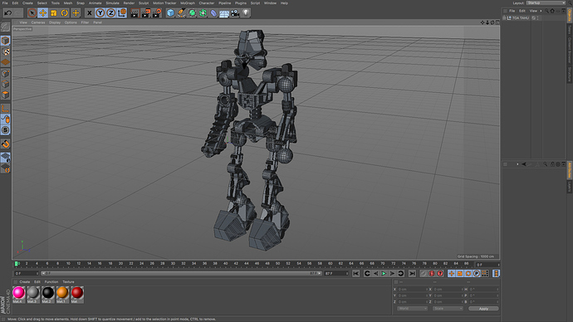Open the viewport Cameras menu
This screenshot has height=322, width=573.
38,22
